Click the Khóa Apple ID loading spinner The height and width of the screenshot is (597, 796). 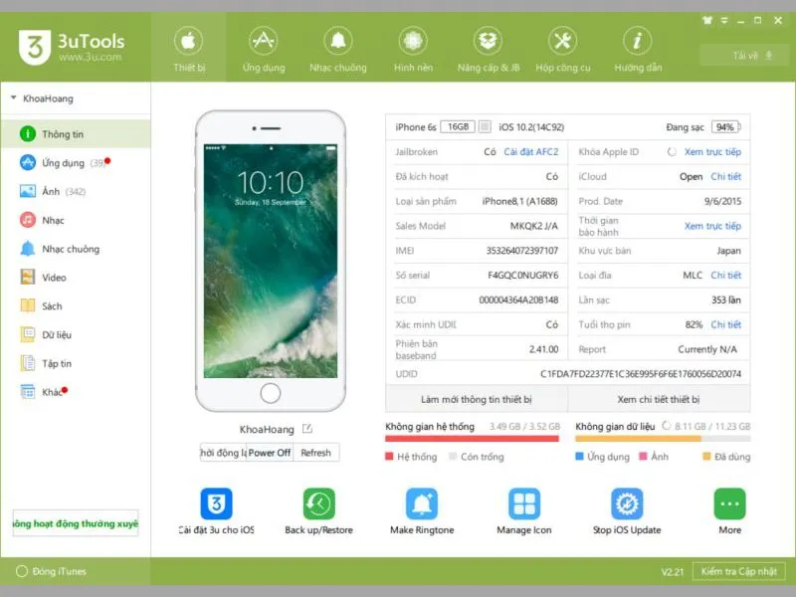[x=672, y=152]
